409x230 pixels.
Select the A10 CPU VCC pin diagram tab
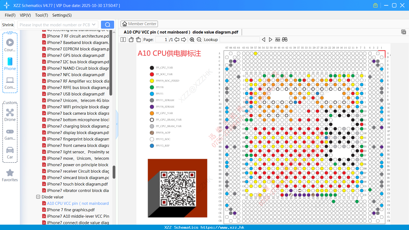click(181, 32)
